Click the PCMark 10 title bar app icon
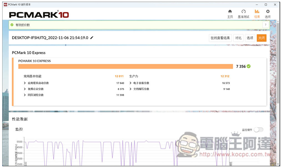 coord(5,5)
